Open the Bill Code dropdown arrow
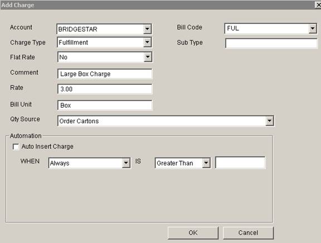 point(313,28)
